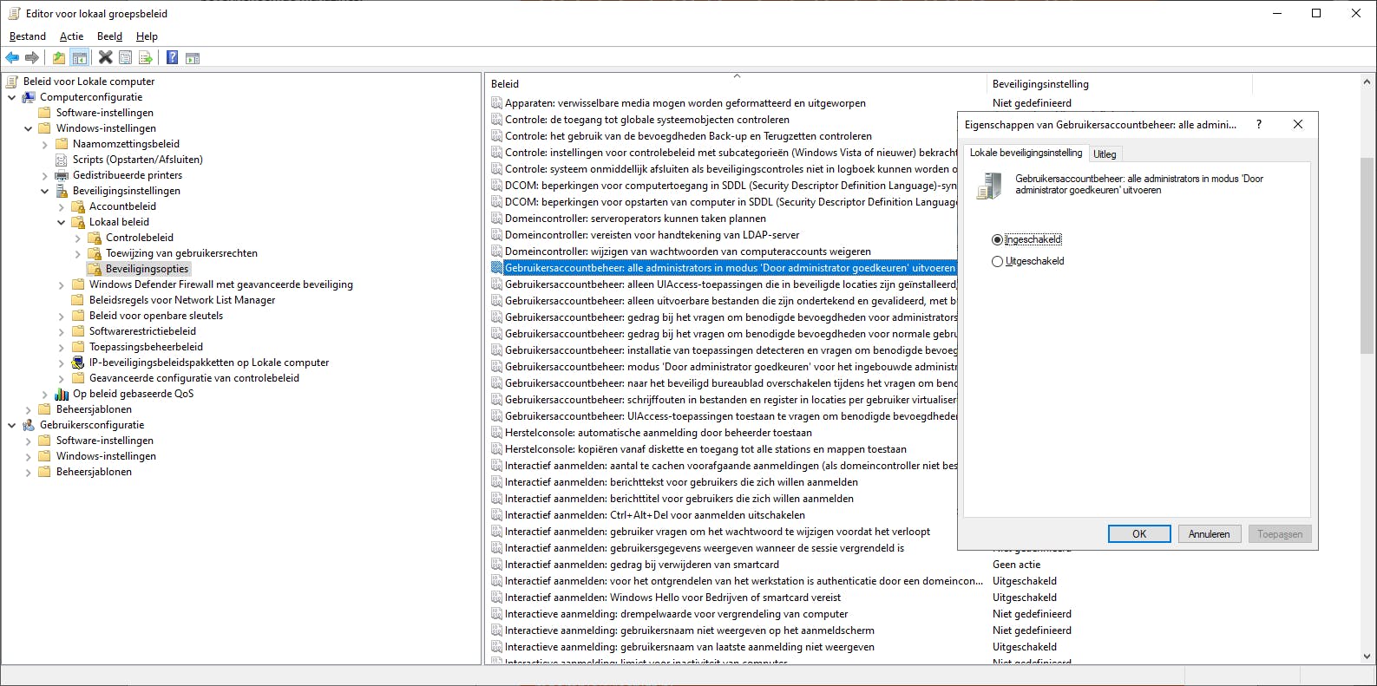1377x686 pixels.
Task: Click the Computerconfiguratie computer icon
Action: point(29,97)
